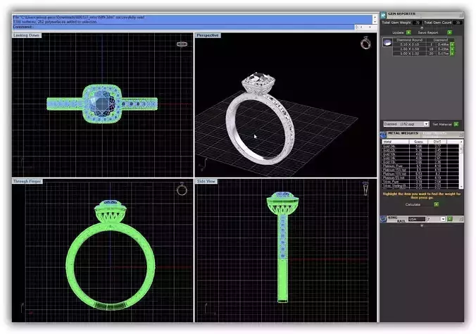Click the Grams column header
476x334 pixels.
[418, 142]
